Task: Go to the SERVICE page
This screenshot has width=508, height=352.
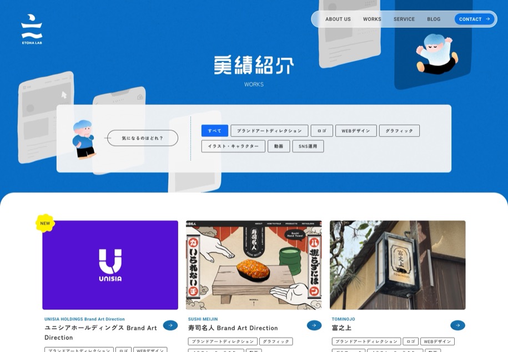Action: pyautogui.click(x=404, y=19)
